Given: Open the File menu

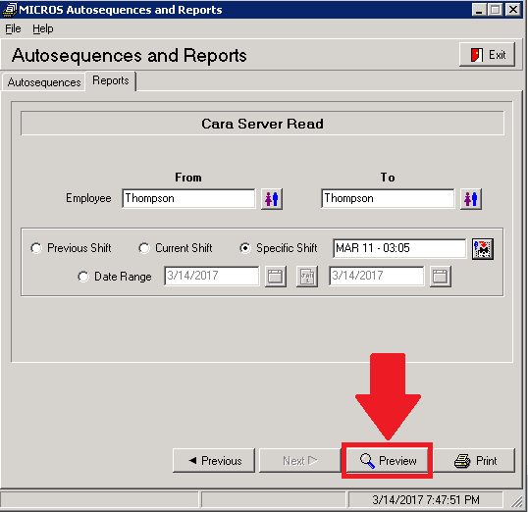Looking at the screenshot, I should coord(13,28).
